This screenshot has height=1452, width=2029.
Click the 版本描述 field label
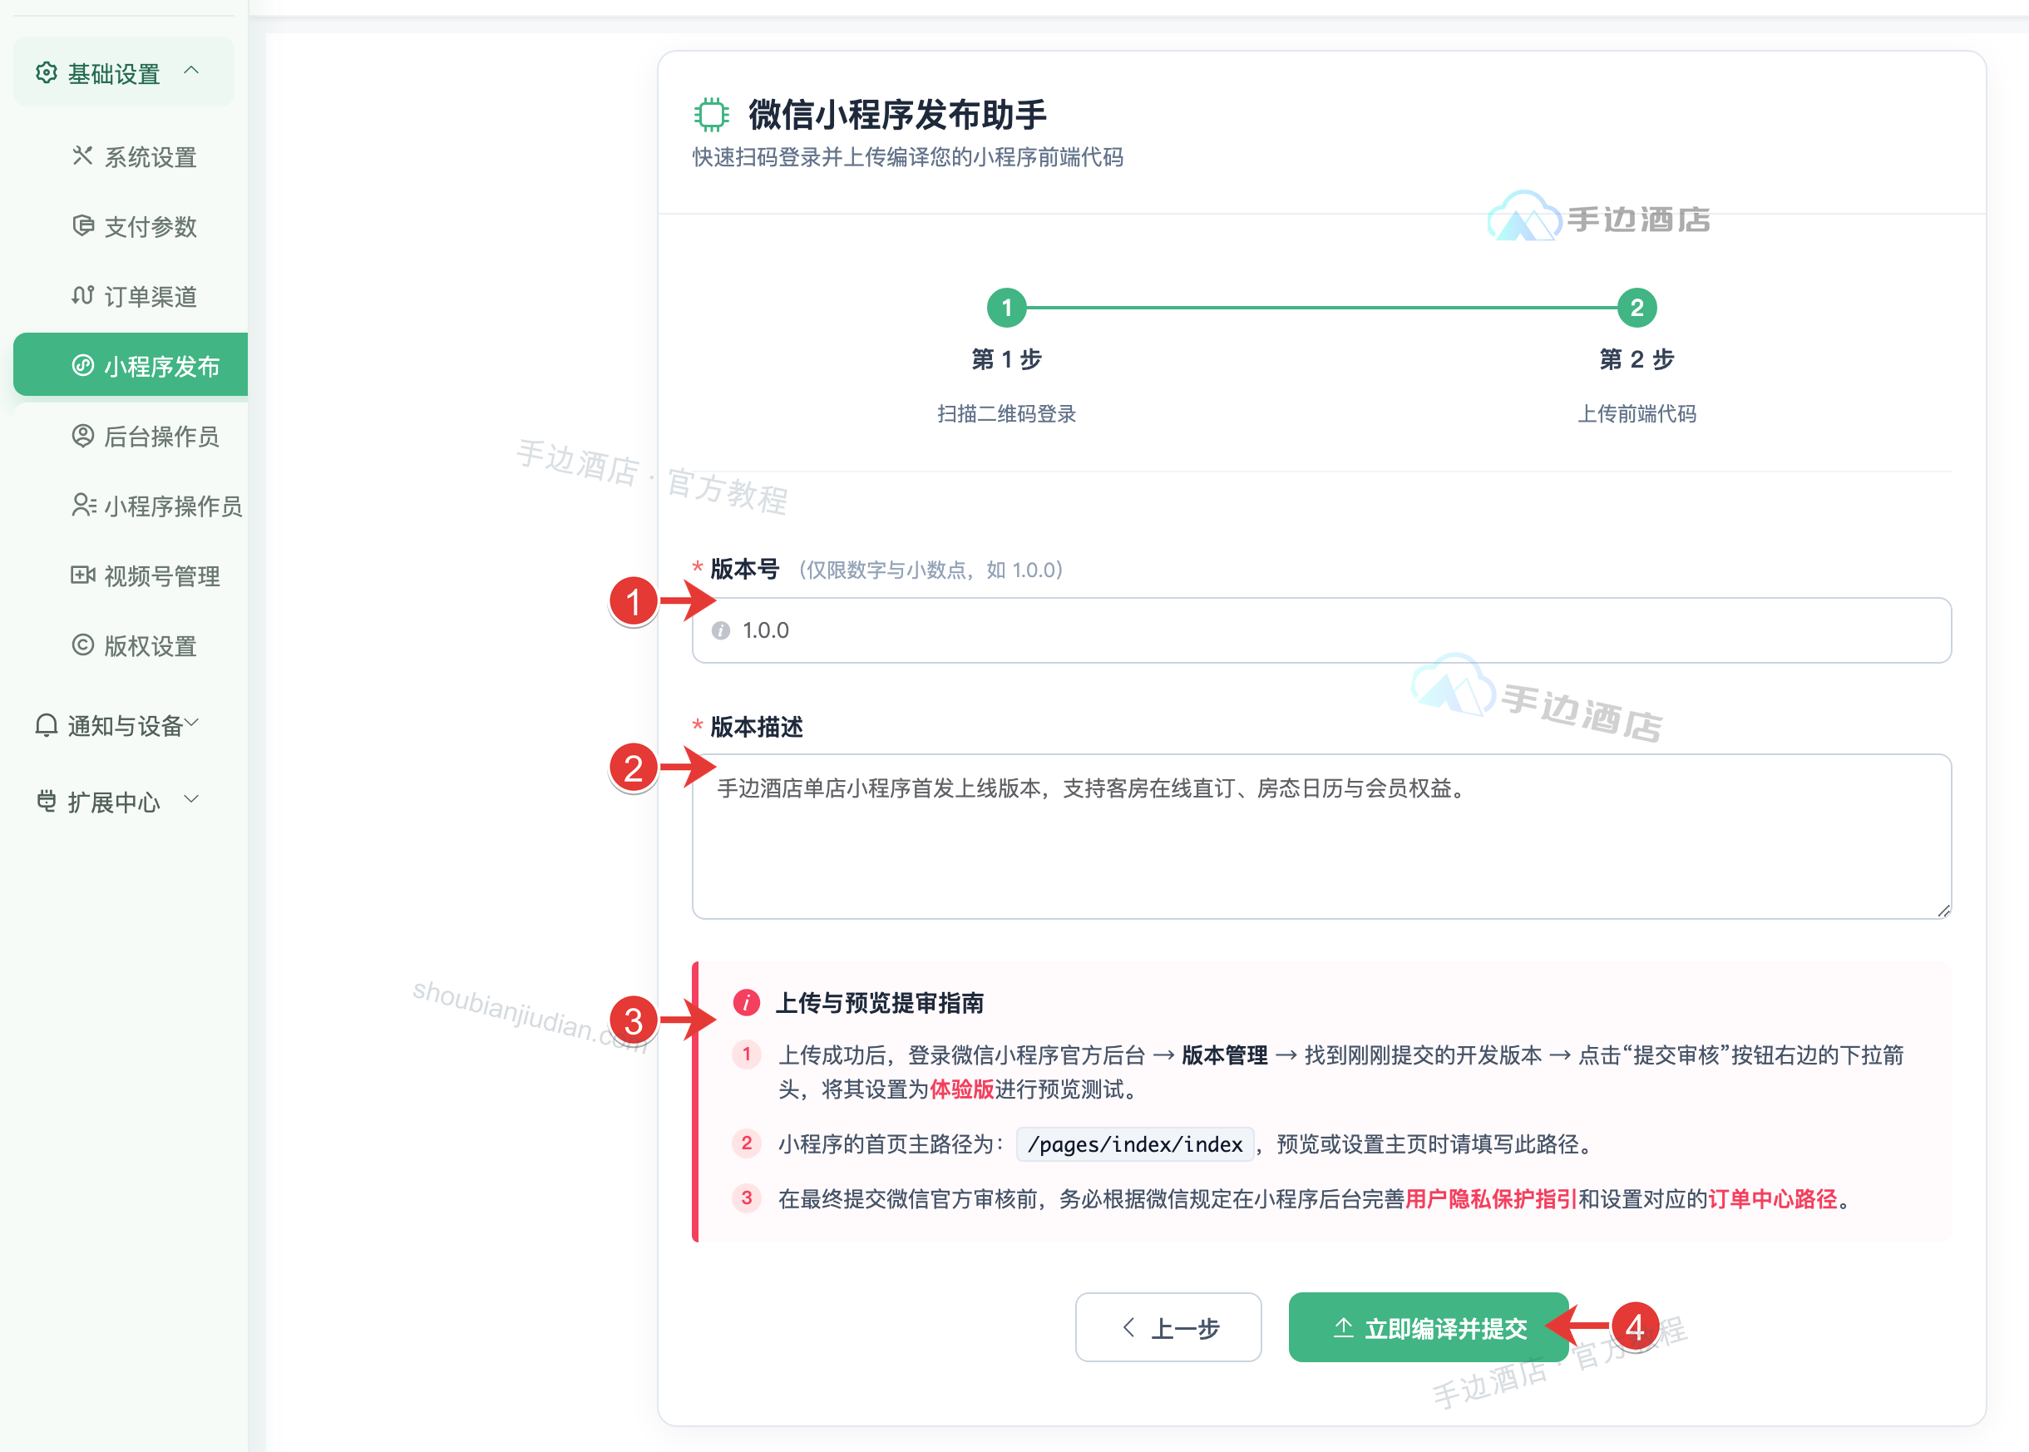point(756,727)
